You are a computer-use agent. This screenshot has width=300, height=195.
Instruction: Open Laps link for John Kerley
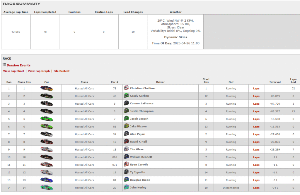click(256, 188)
